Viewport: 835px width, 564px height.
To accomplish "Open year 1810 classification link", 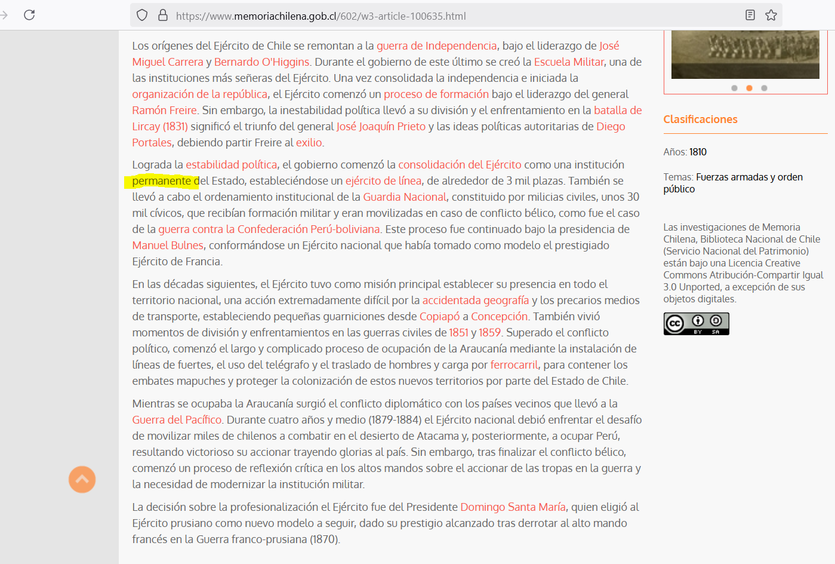I will click(698, 152).
